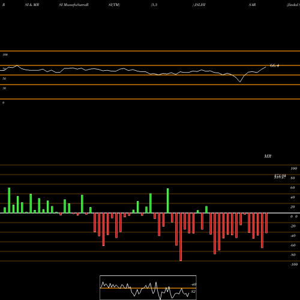Open the mini RSI overview chart thumbnail
The height and width of the screenshot is (300, 300).
click(x=148, y=287)
